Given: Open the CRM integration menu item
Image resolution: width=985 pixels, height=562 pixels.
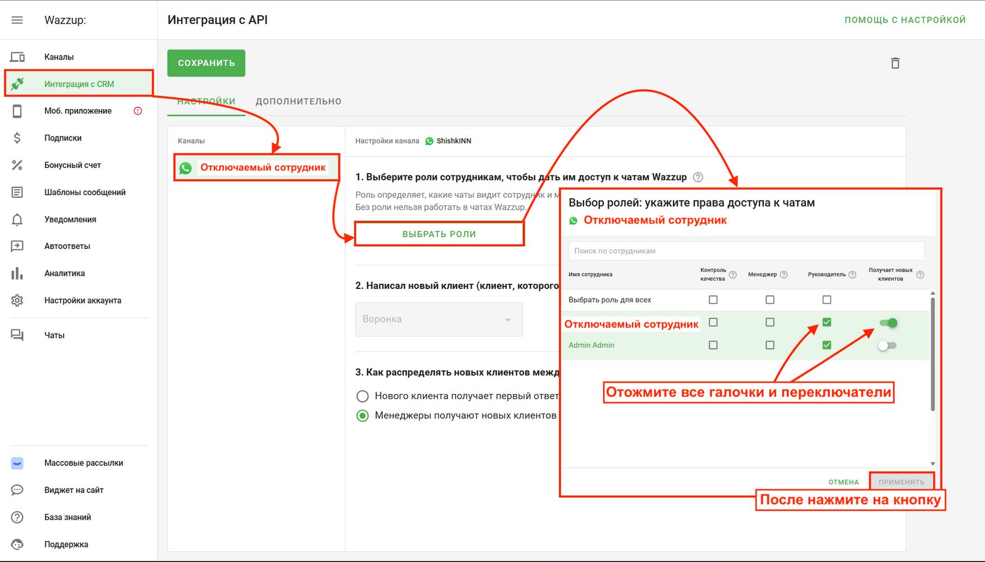Looking at the screenshot, I should tap(79, 84).
